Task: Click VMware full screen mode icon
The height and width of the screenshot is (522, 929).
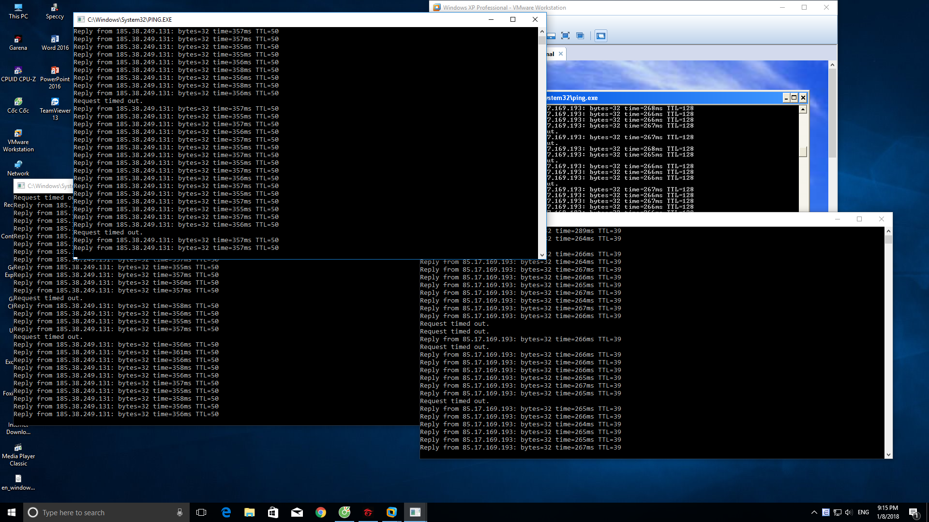Action: pyautogui.click(x=565, y=36)
